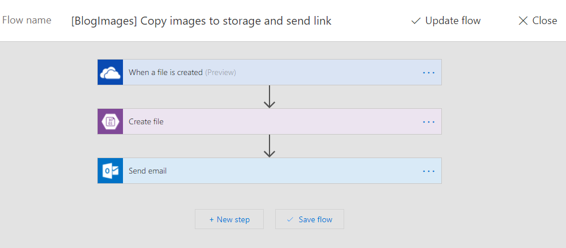Click the arrow between Create file and Send email
This screenshot has width=566, height=248.
coord(269,146)
